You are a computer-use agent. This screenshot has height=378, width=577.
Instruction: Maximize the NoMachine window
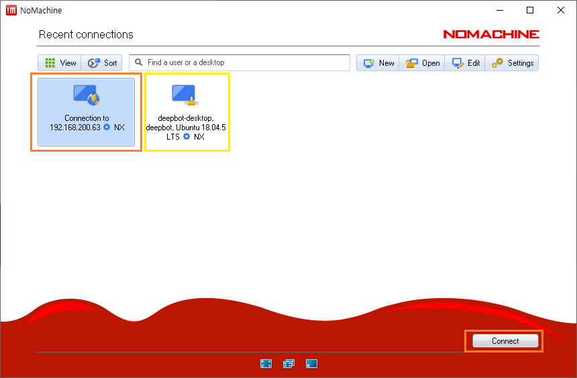[530, 10]
